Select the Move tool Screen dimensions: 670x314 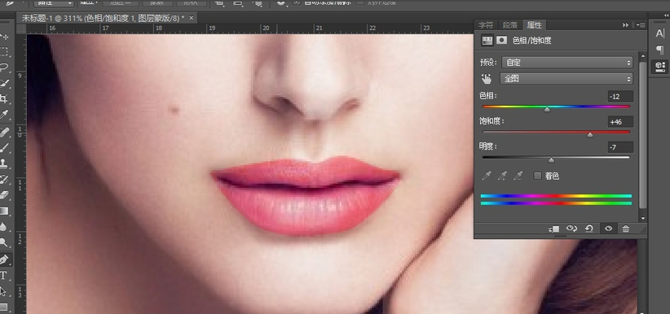(4, 37)
